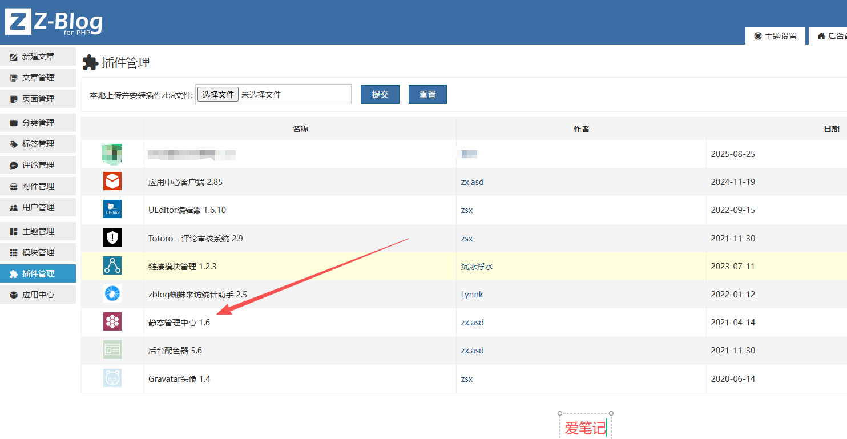Click the Gravatar头像 plugin icon
Screen dimensions: 847x439
(112, 378)
